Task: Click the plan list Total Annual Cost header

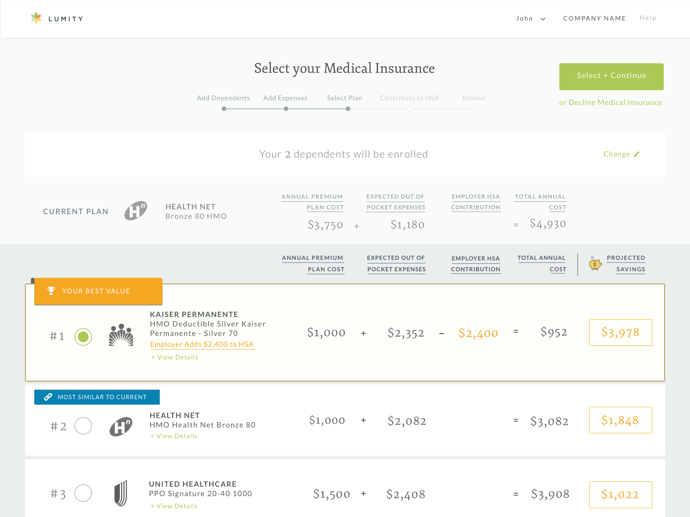Action: point(542,264)
